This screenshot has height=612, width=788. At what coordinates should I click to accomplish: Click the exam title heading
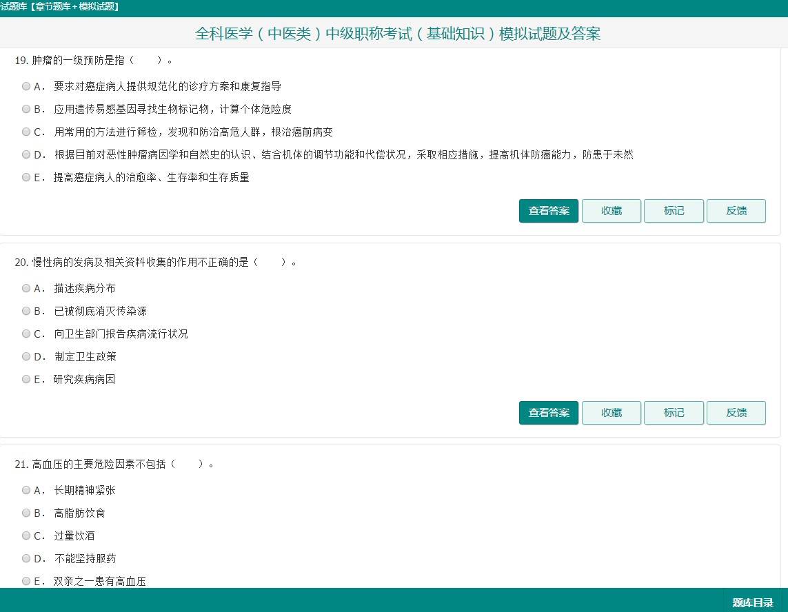398,34
